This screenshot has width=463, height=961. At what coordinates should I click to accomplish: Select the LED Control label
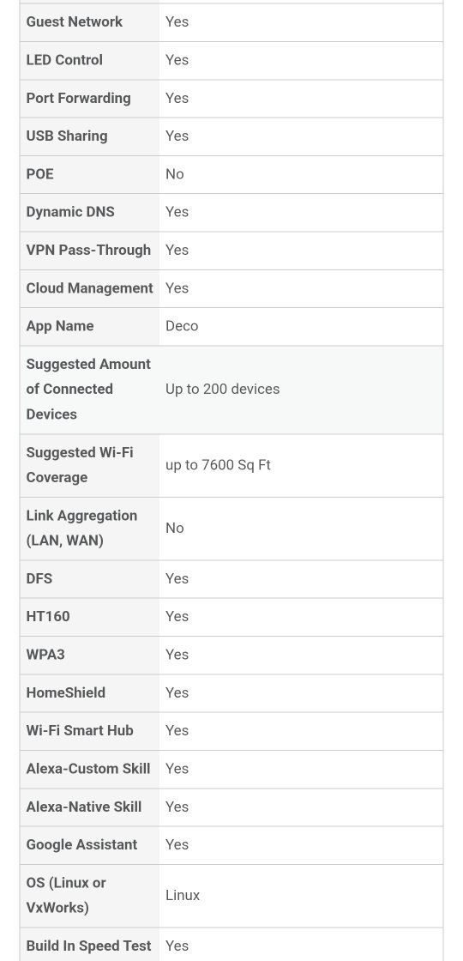click(64, 60)
